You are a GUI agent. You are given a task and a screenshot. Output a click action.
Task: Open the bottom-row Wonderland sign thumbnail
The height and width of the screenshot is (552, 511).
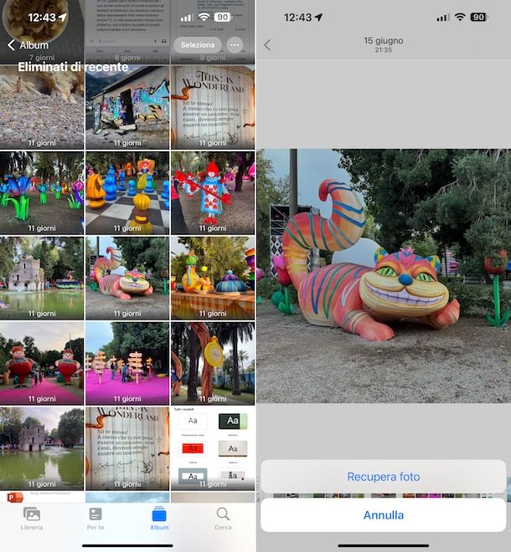pos(127,448)
